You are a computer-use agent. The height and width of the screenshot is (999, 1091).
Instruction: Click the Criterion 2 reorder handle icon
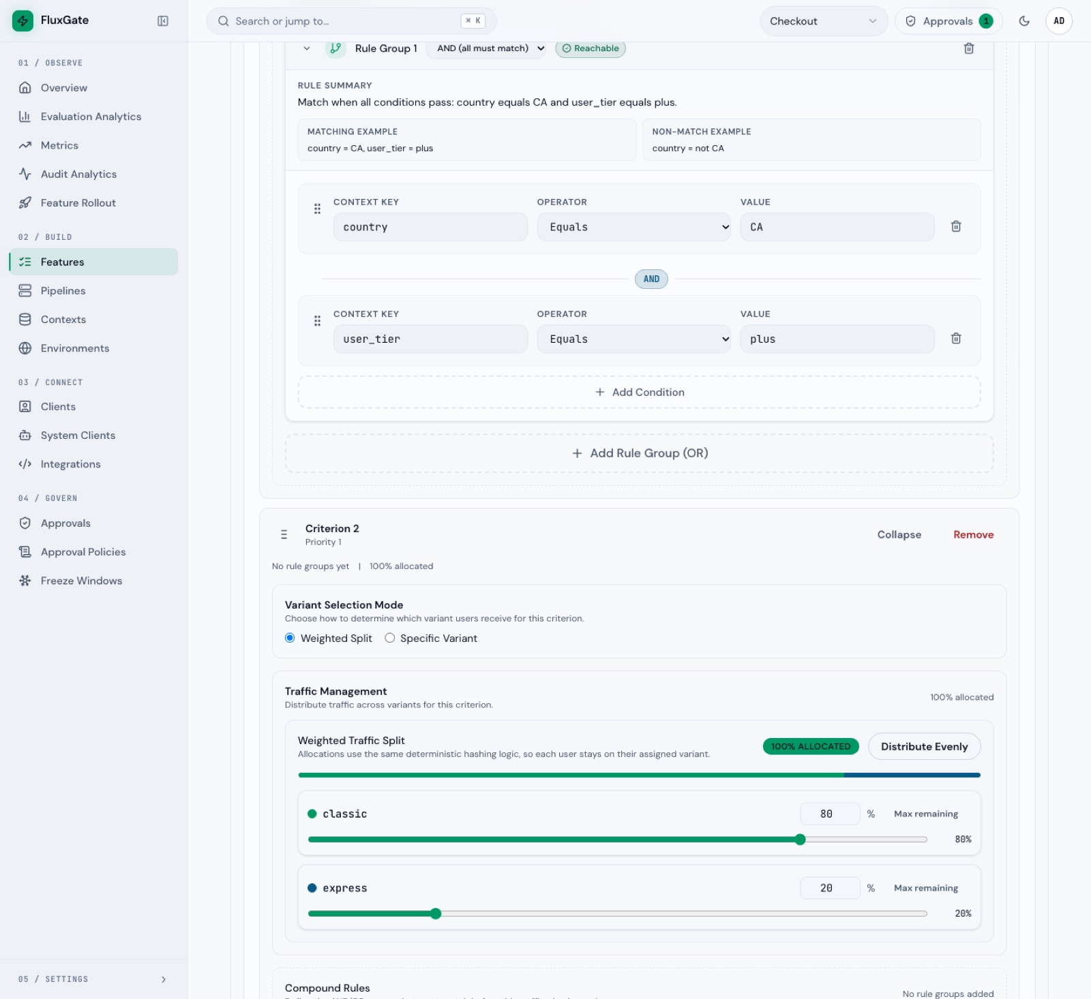point(284,535)
